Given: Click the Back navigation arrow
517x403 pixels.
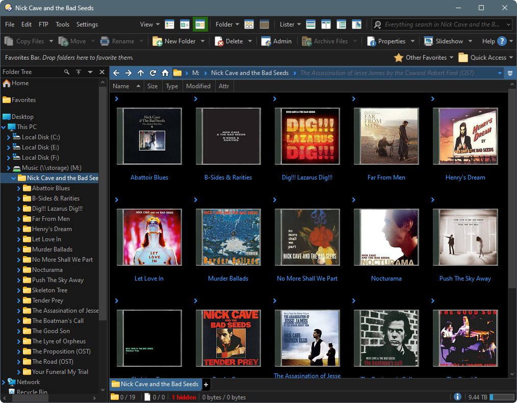Looking at the screenshot, I should [x=116, y=73].
